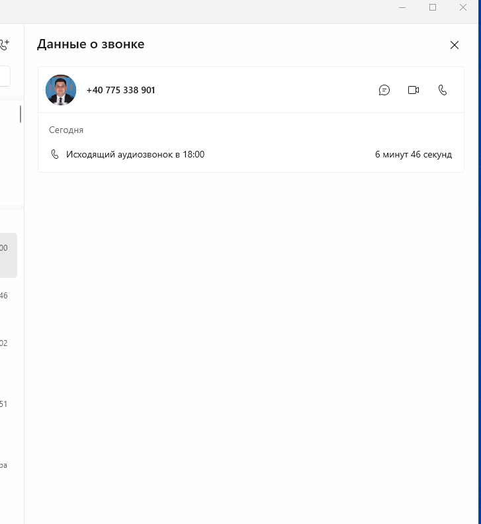Minimize the application window
The image size is (481, 524).
[402, 7]
